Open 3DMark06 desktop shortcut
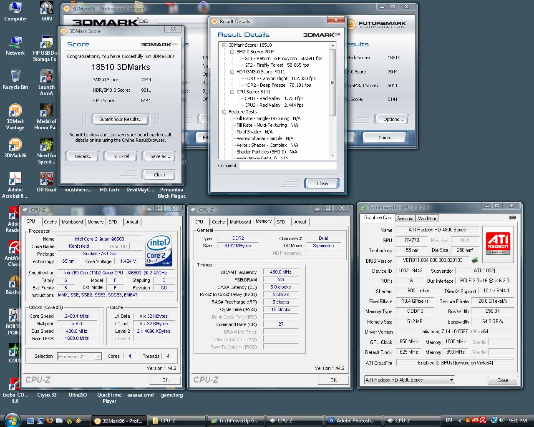 pyautogui.click(x=15, y=148)
